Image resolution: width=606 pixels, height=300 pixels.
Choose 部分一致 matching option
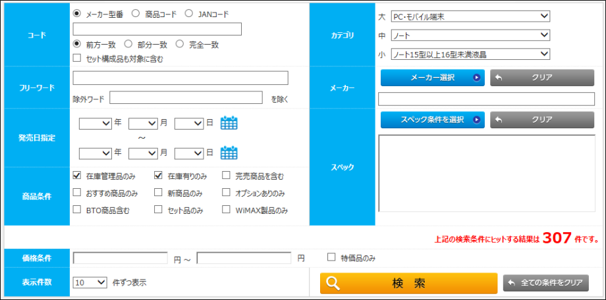(128, 45)
